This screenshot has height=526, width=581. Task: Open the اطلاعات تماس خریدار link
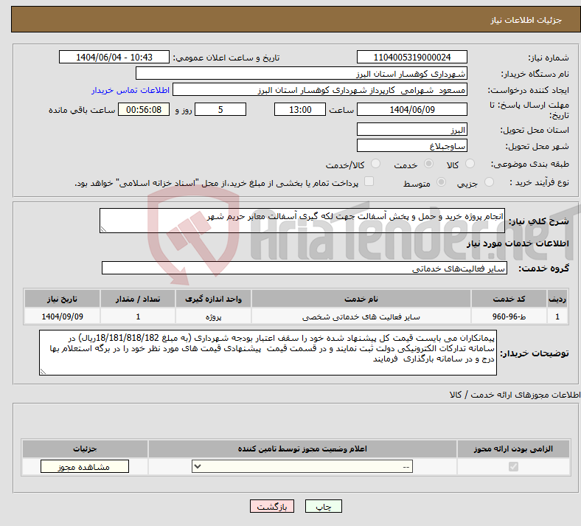point(131,90)
